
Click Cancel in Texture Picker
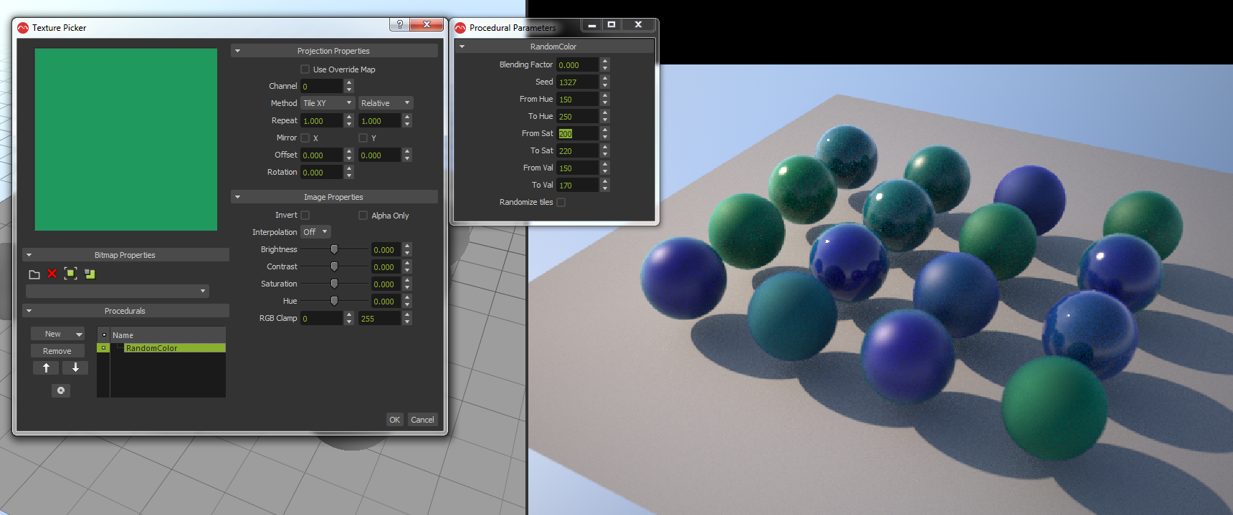click(x=422, y=420)
